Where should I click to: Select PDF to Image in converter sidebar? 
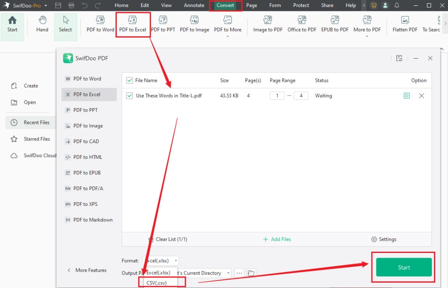[89, 126]
